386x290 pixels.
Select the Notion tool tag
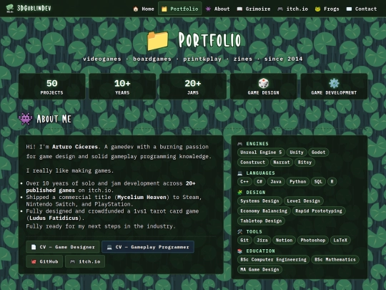(x=284, y=240)
